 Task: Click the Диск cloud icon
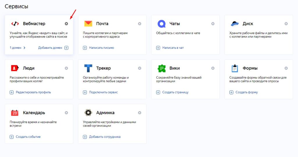click(235, 24)
